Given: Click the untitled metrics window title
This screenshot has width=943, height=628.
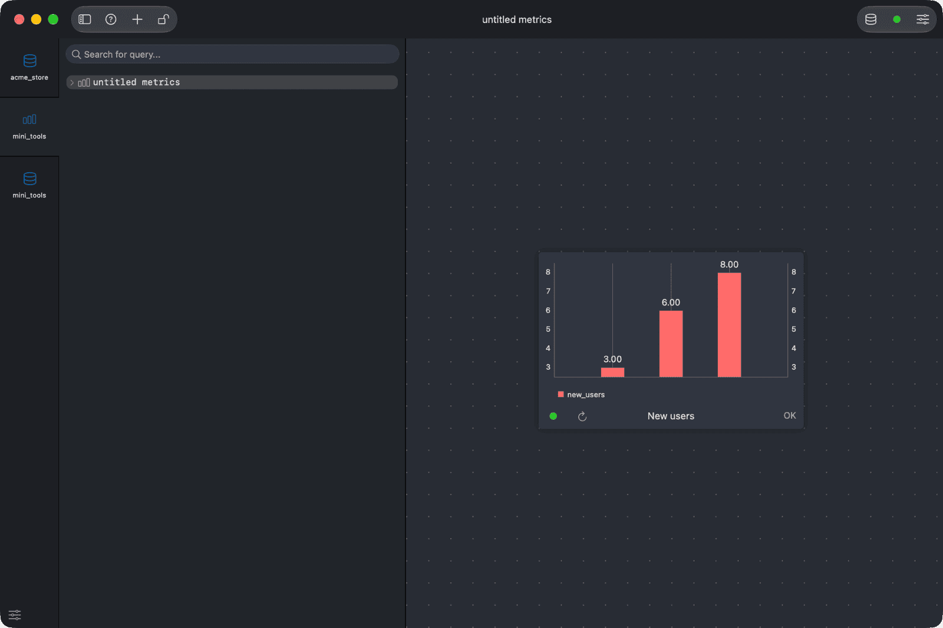Looking at the screenshot, I should click(x=517, y=19).
